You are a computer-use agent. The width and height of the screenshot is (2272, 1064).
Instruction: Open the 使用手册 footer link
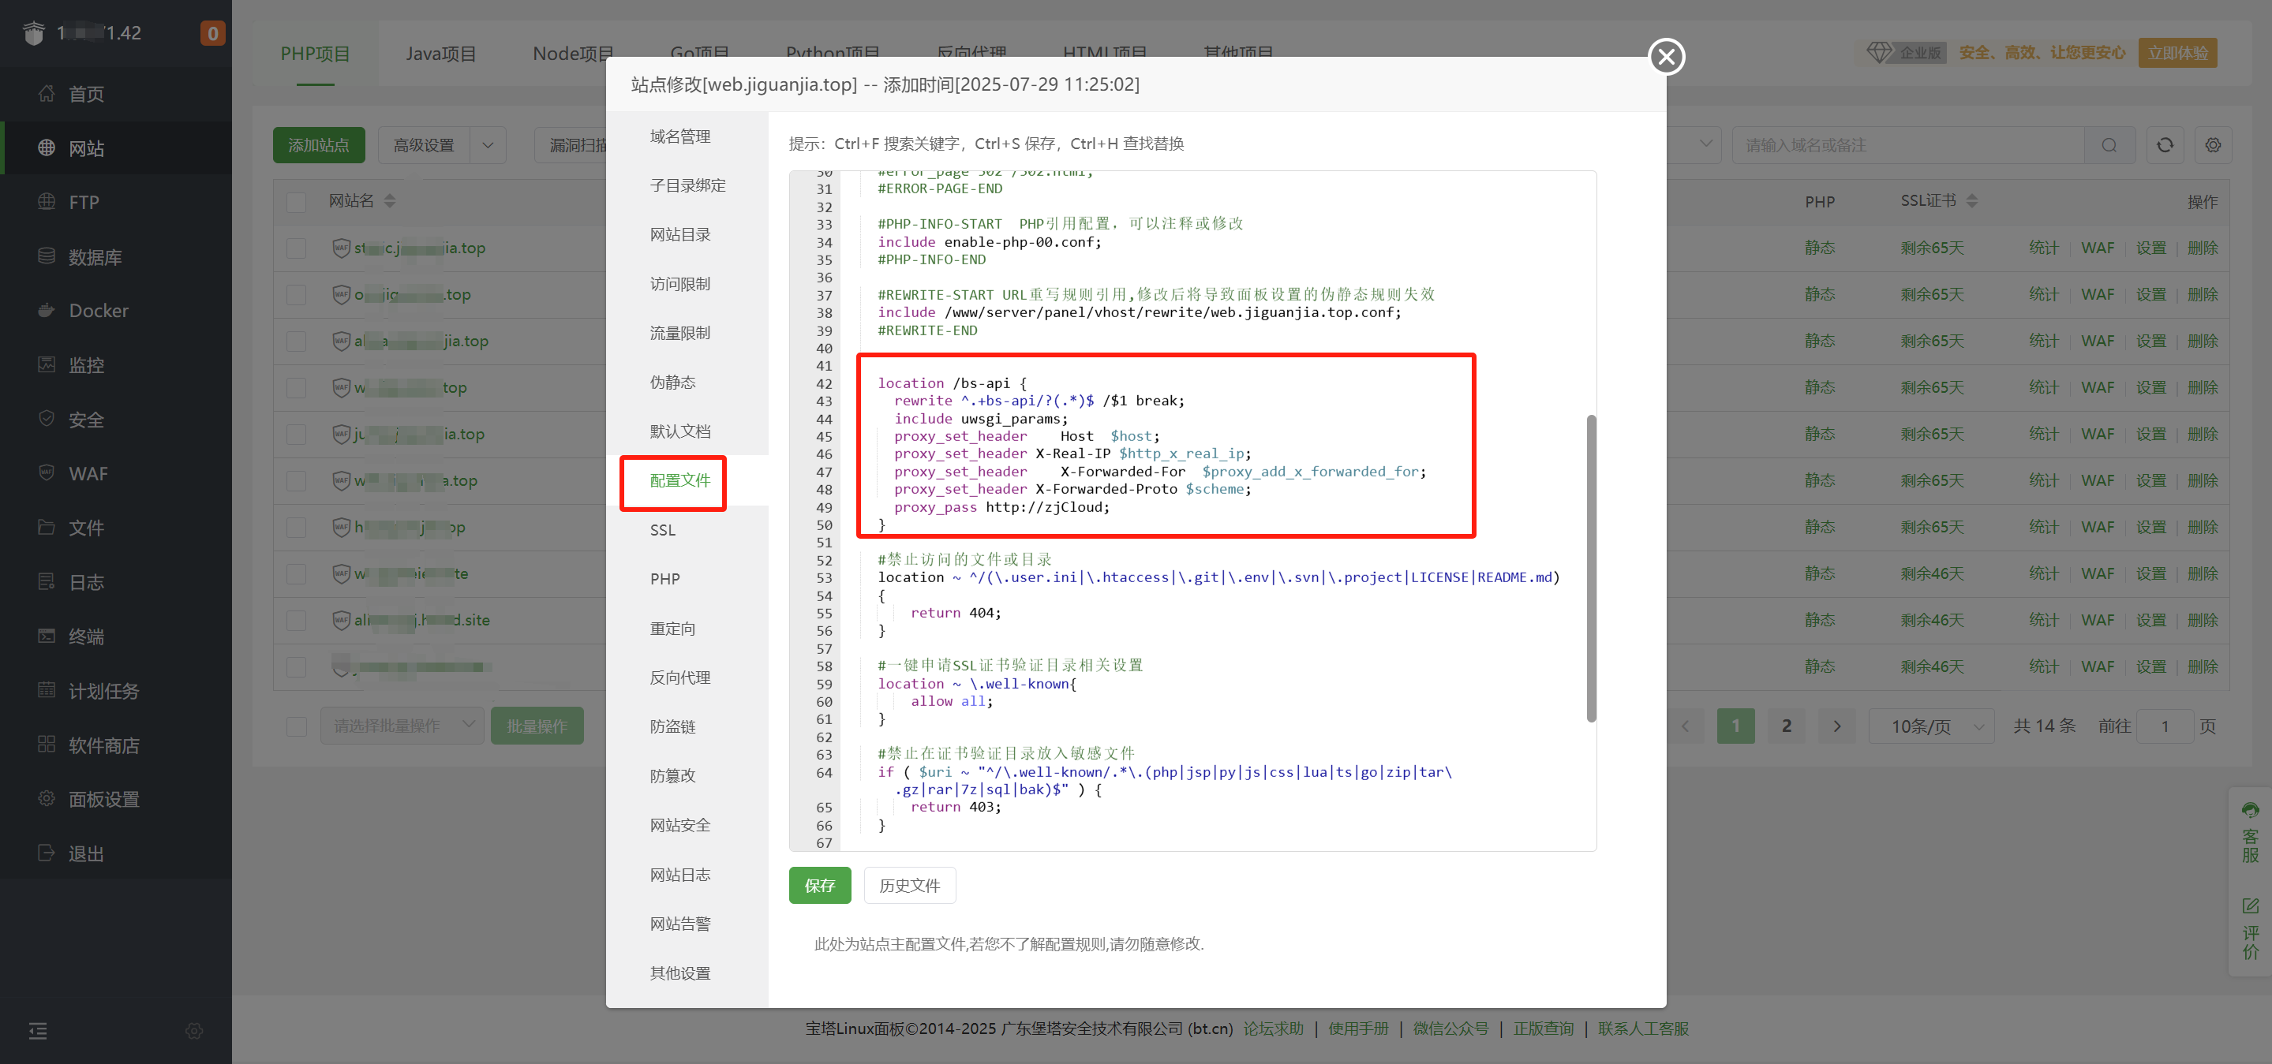tap(1357, 1029)
